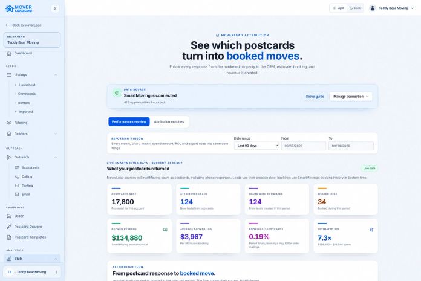This screenshot has width=421, height=281.
Task: Click the Live data badge
Action: pos(369,169)
